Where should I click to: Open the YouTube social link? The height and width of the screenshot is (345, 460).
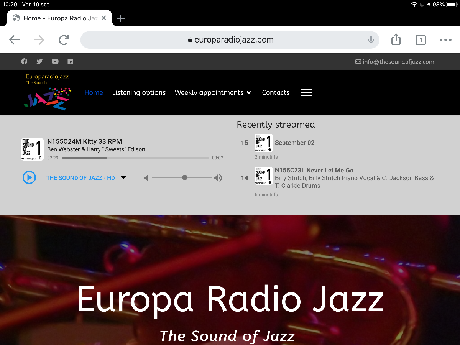tap(55, 61)
